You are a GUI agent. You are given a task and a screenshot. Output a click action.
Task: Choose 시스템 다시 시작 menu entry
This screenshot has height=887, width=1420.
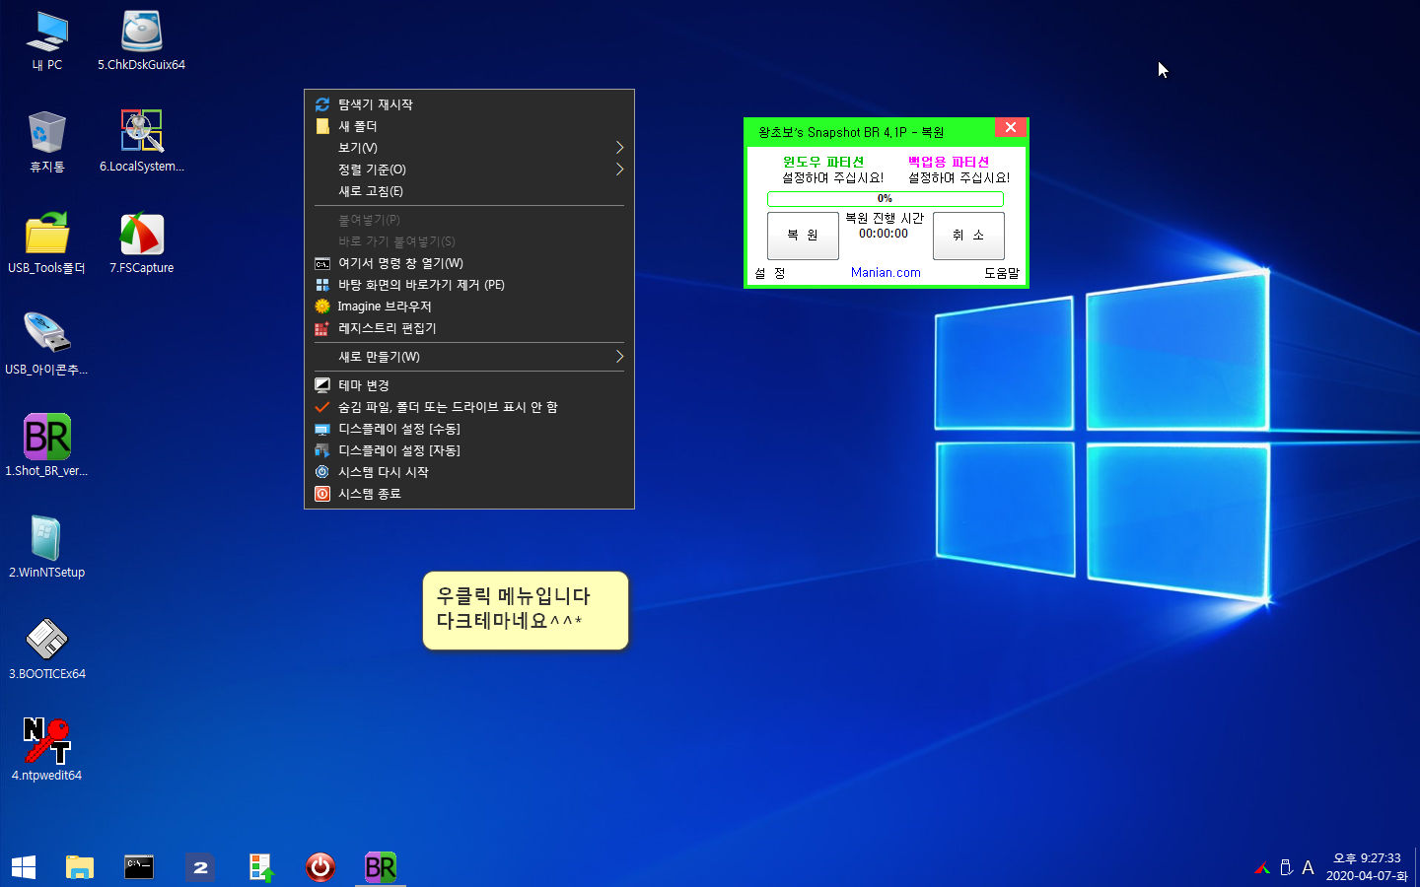(469, 472)
